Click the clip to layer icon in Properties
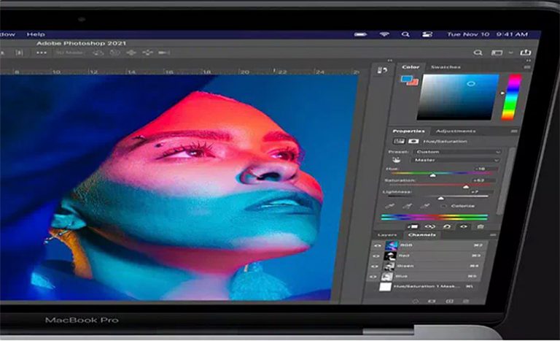The height and width of the screenshot is (341, 560). [x=415, y=227]
